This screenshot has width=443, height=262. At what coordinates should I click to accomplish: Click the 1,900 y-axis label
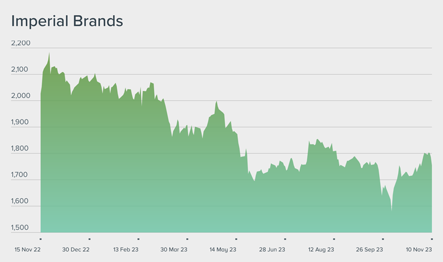[21, 122]
